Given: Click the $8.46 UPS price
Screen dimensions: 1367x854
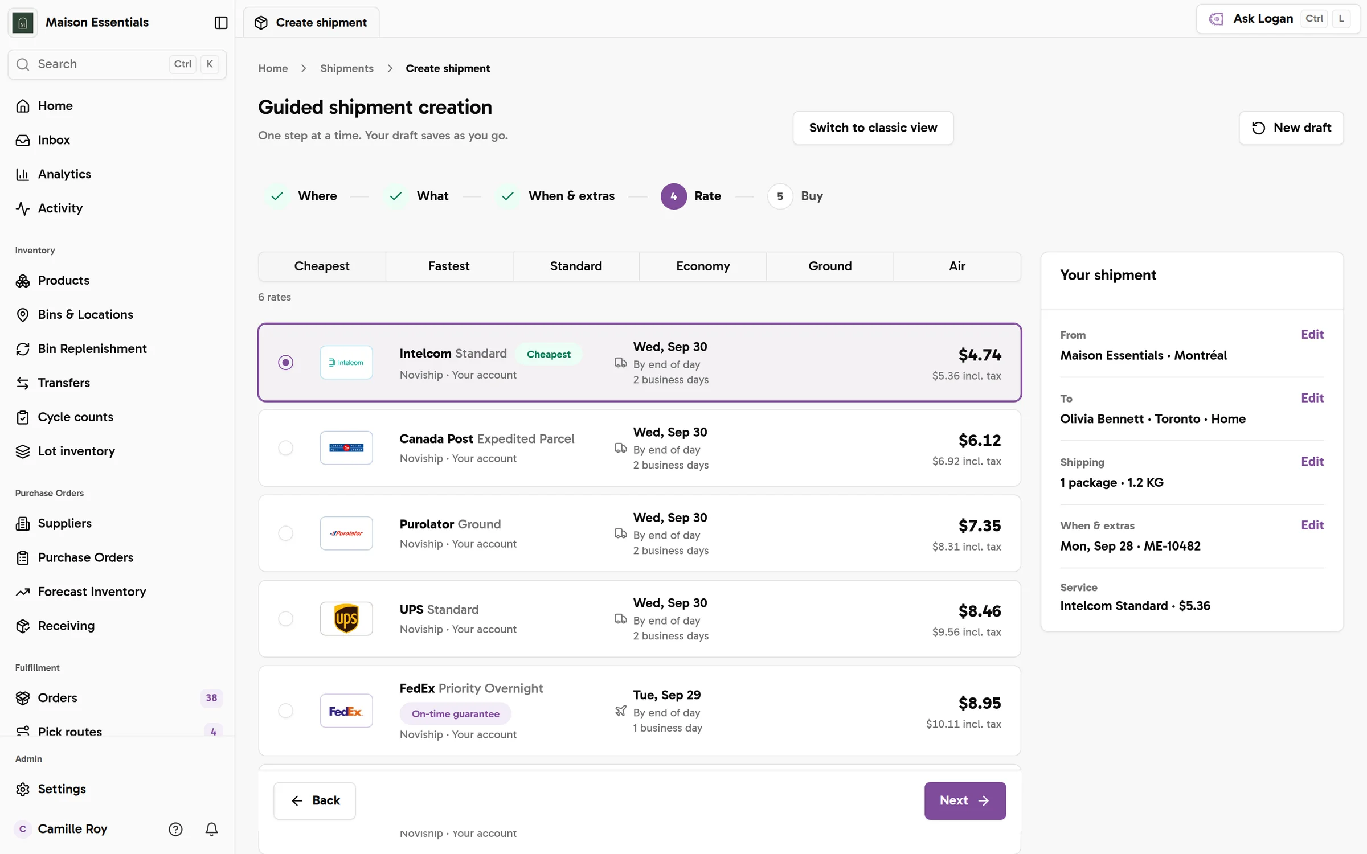Looking at the screenshot, I should pyautogui.click(x=979, y=611).
